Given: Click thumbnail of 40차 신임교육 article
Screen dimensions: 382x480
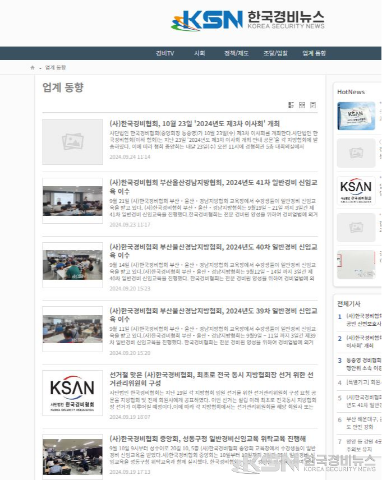Looking at the screenshot, I should [72, 265].
